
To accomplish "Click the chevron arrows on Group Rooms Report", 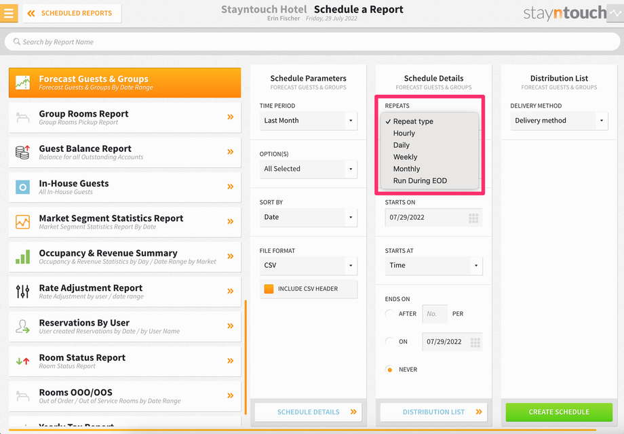I will (x=231, y=117).
